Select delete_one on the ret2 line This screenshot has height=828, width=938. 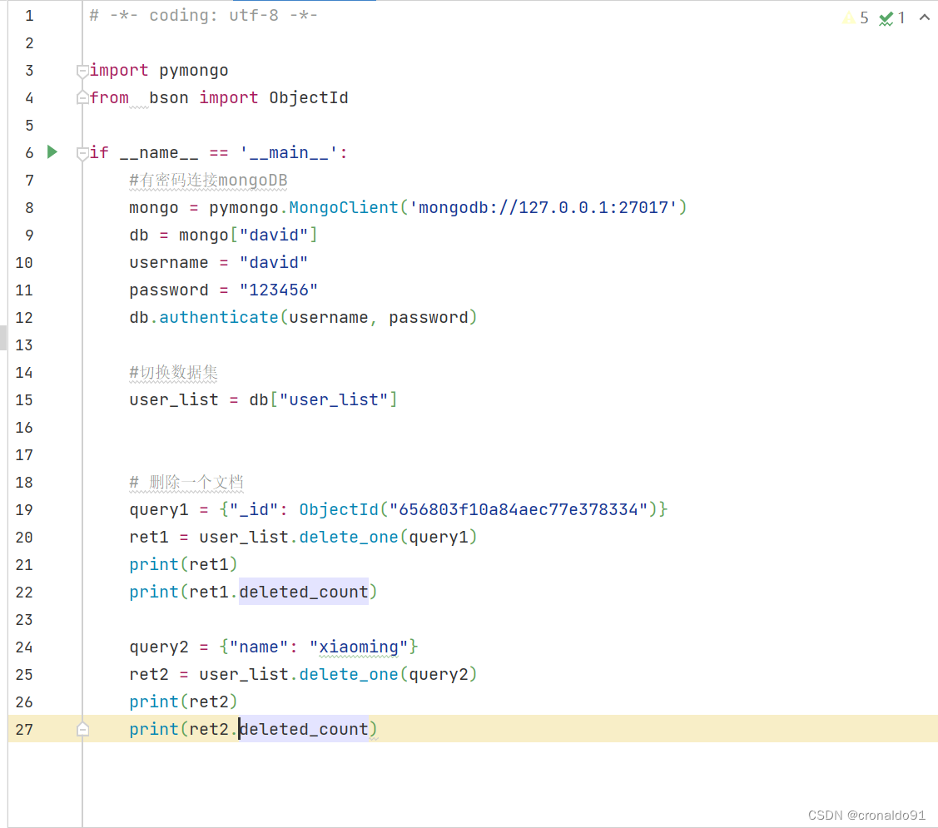[x=349, y=675]
